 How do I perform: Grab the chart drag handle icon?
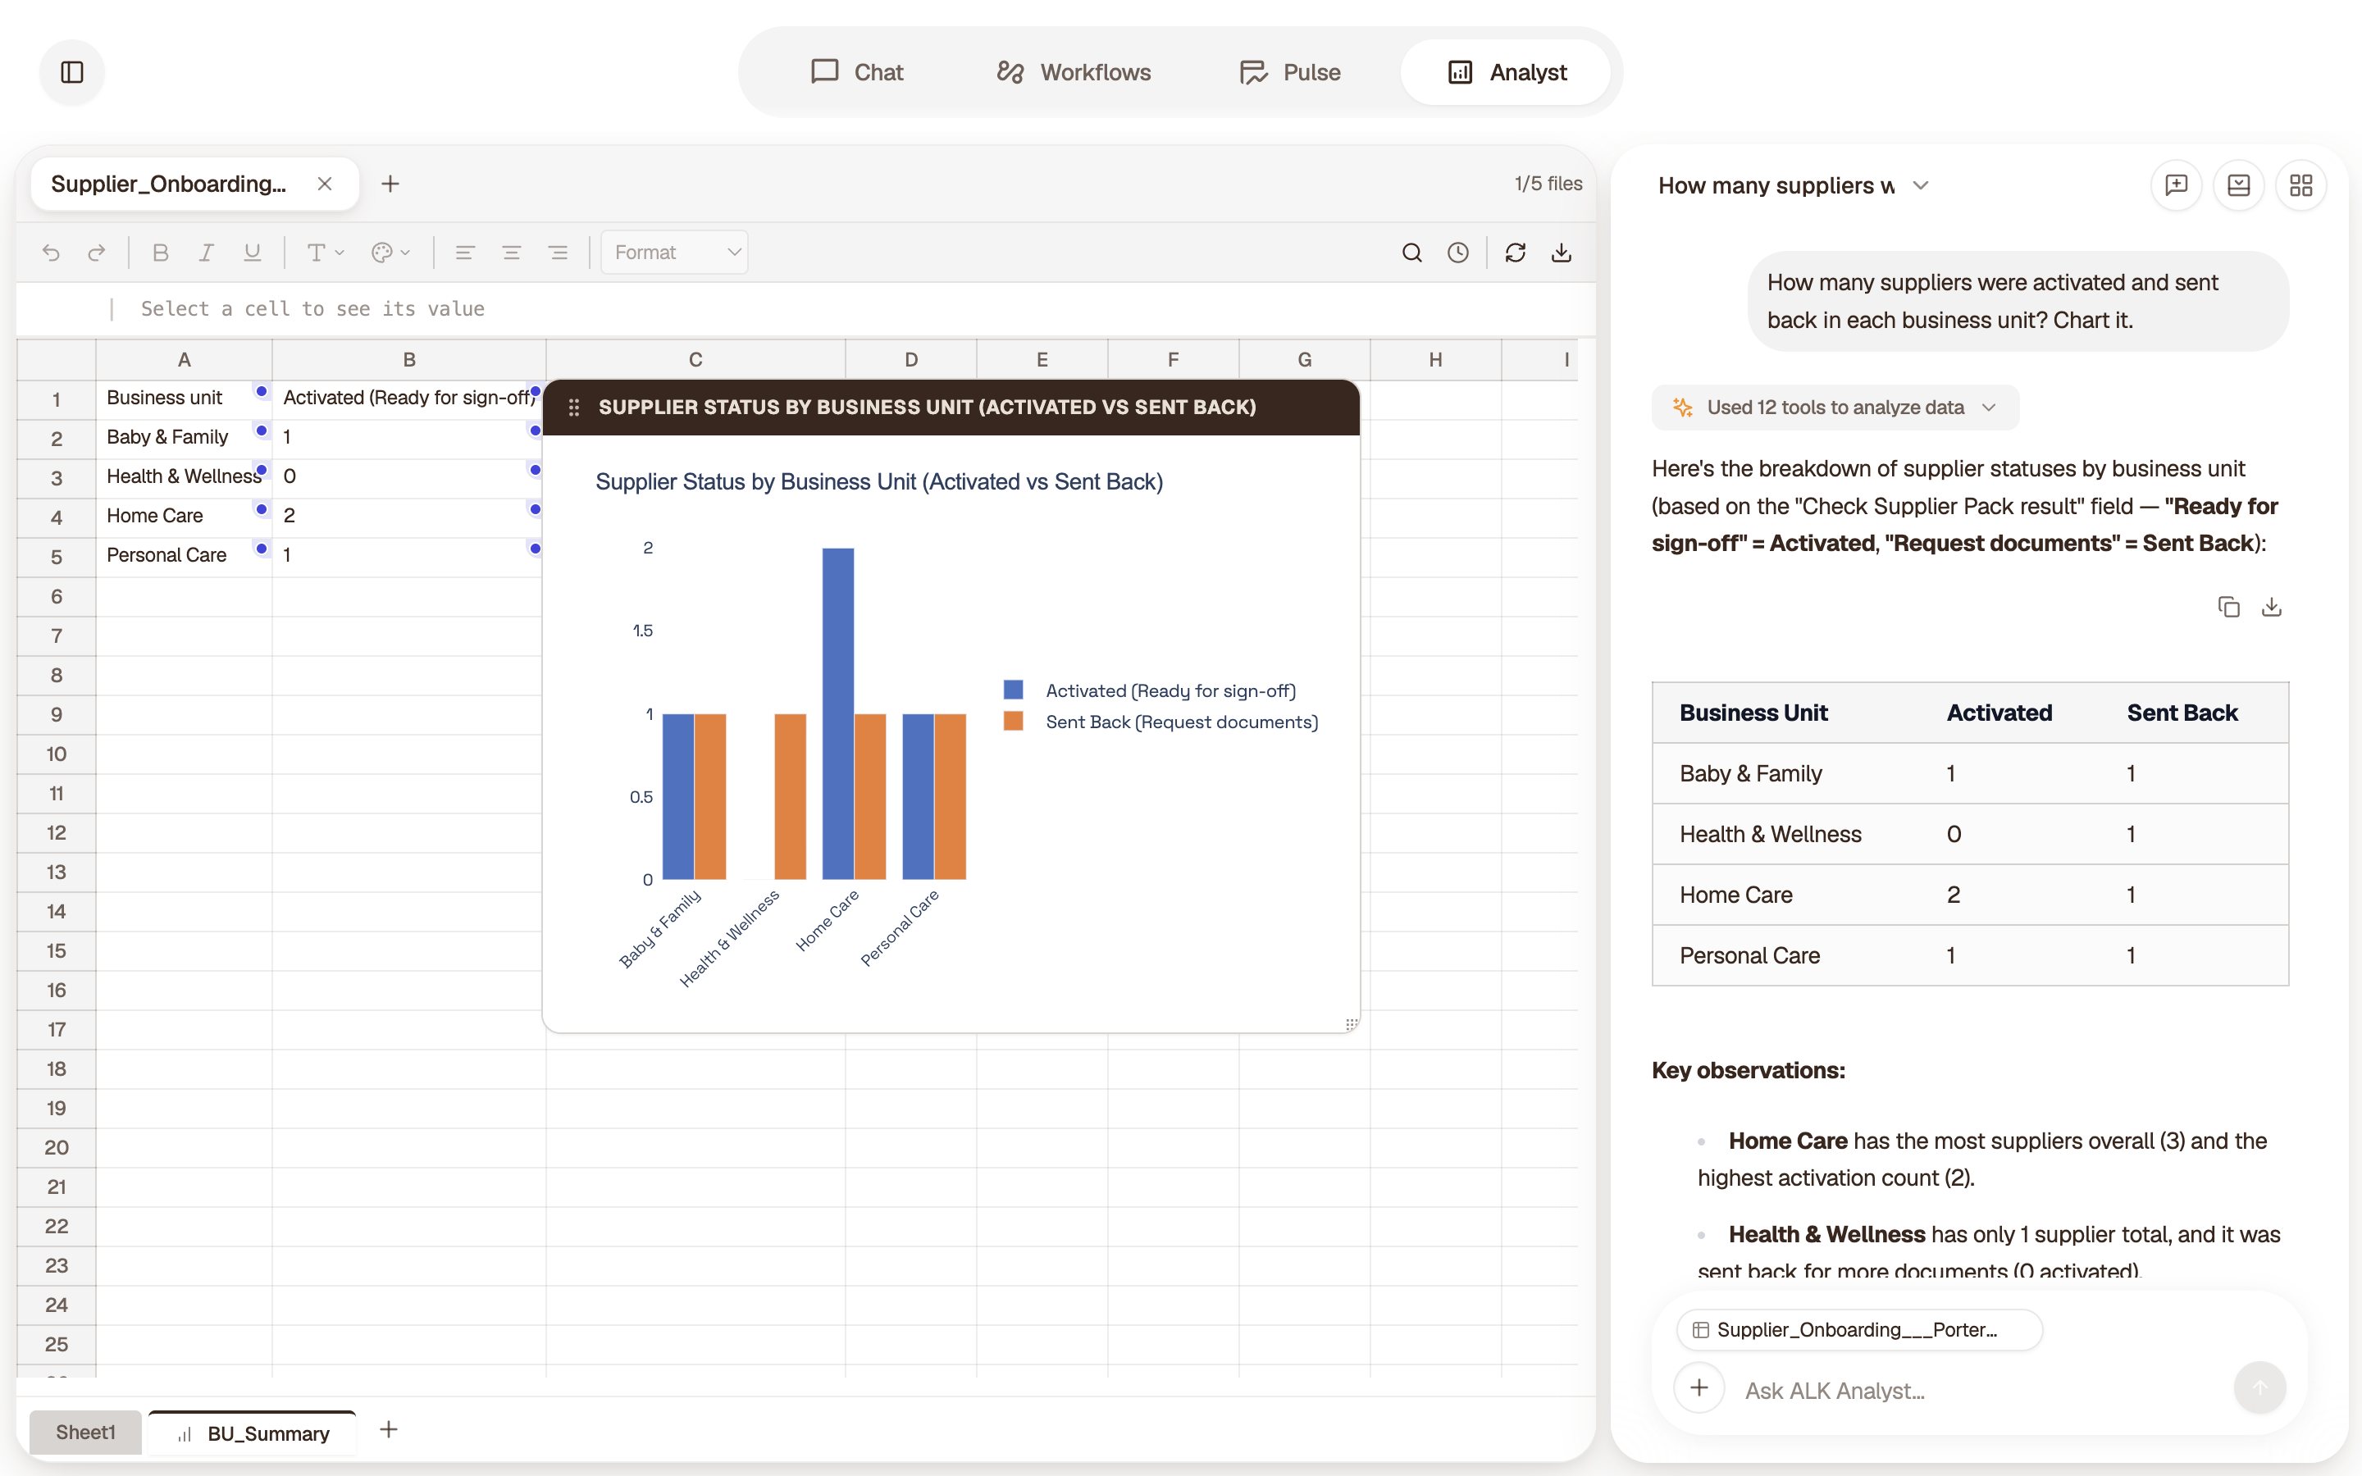[574, 408]
